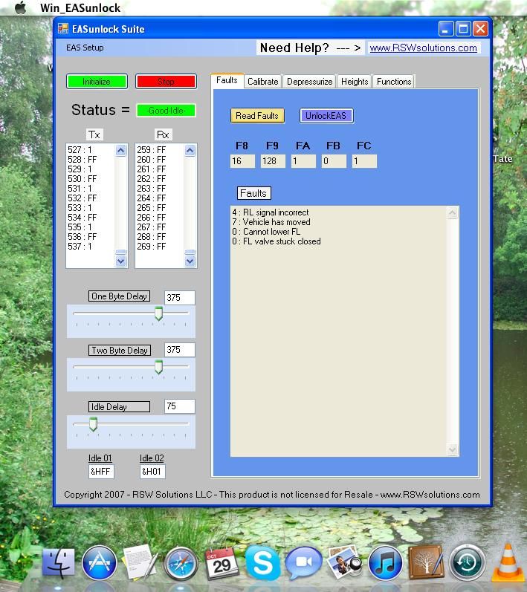Open the Depressurize tab
The width and height of the screenshot is (527, 592).
point(309,82)
